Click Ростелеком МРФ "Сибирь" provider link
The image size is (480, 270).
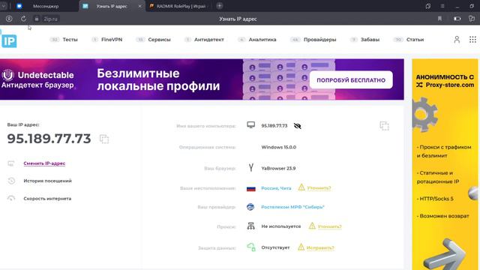pyautogui.click(x=292, y=207)
